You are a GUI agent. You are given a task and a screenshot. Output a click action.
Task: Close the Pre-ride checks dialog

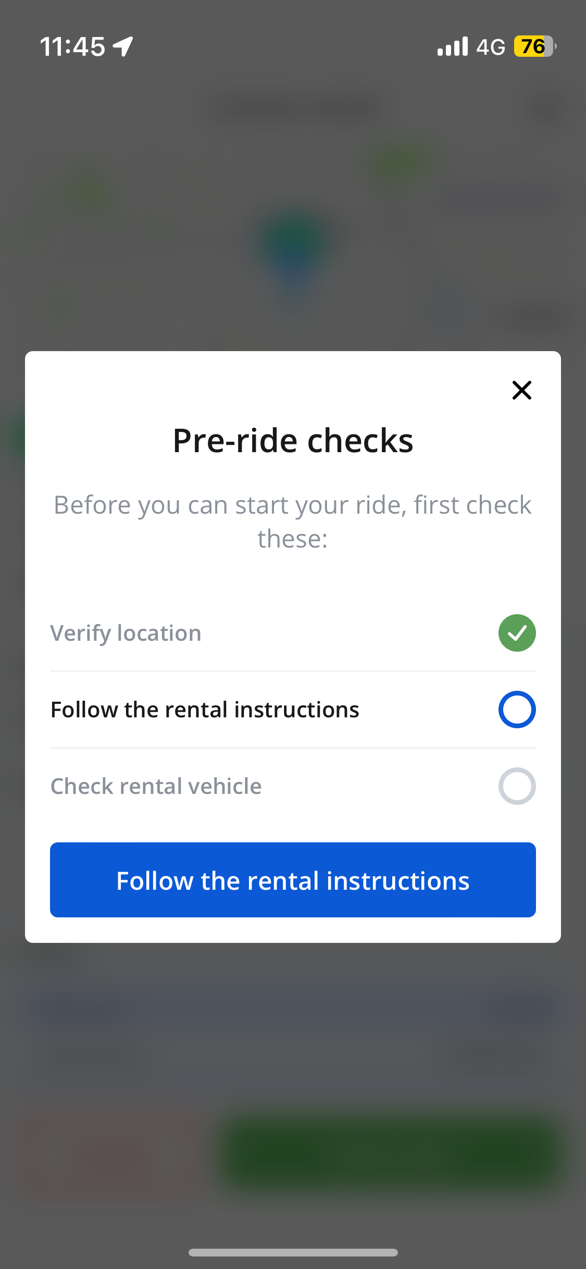(521, 390)
